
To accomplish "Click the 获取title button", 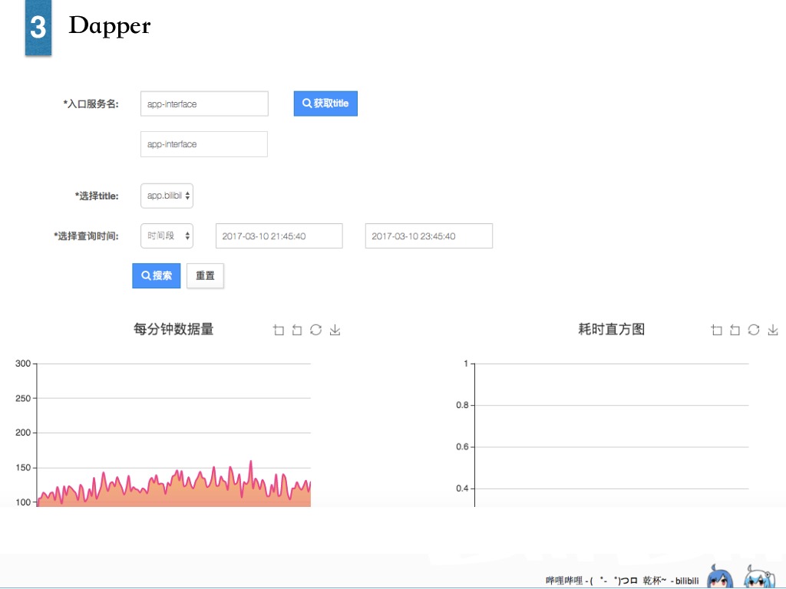I will tap(325, 104).
